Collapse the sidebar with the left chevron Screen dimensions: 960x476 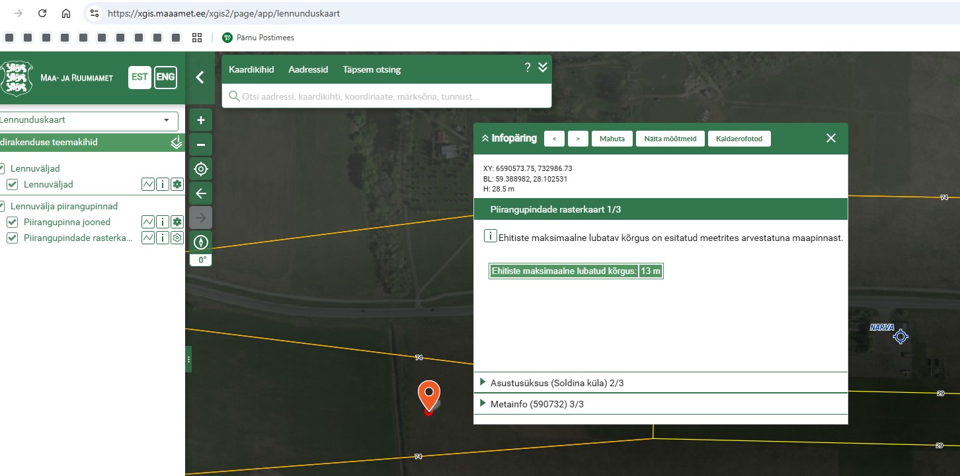[x=200, y=77]
